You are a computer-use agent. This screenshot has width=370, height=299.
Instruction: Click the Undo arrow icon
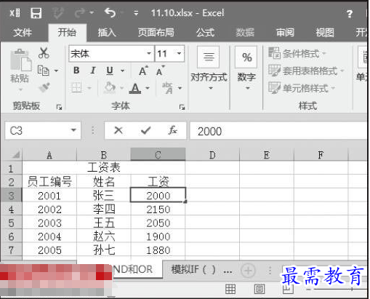coord(110,13)
